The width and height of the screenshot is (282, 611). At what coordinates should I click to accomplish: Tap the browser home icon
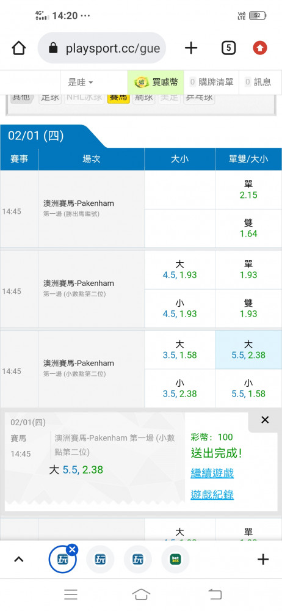click(x=19, y=48)
